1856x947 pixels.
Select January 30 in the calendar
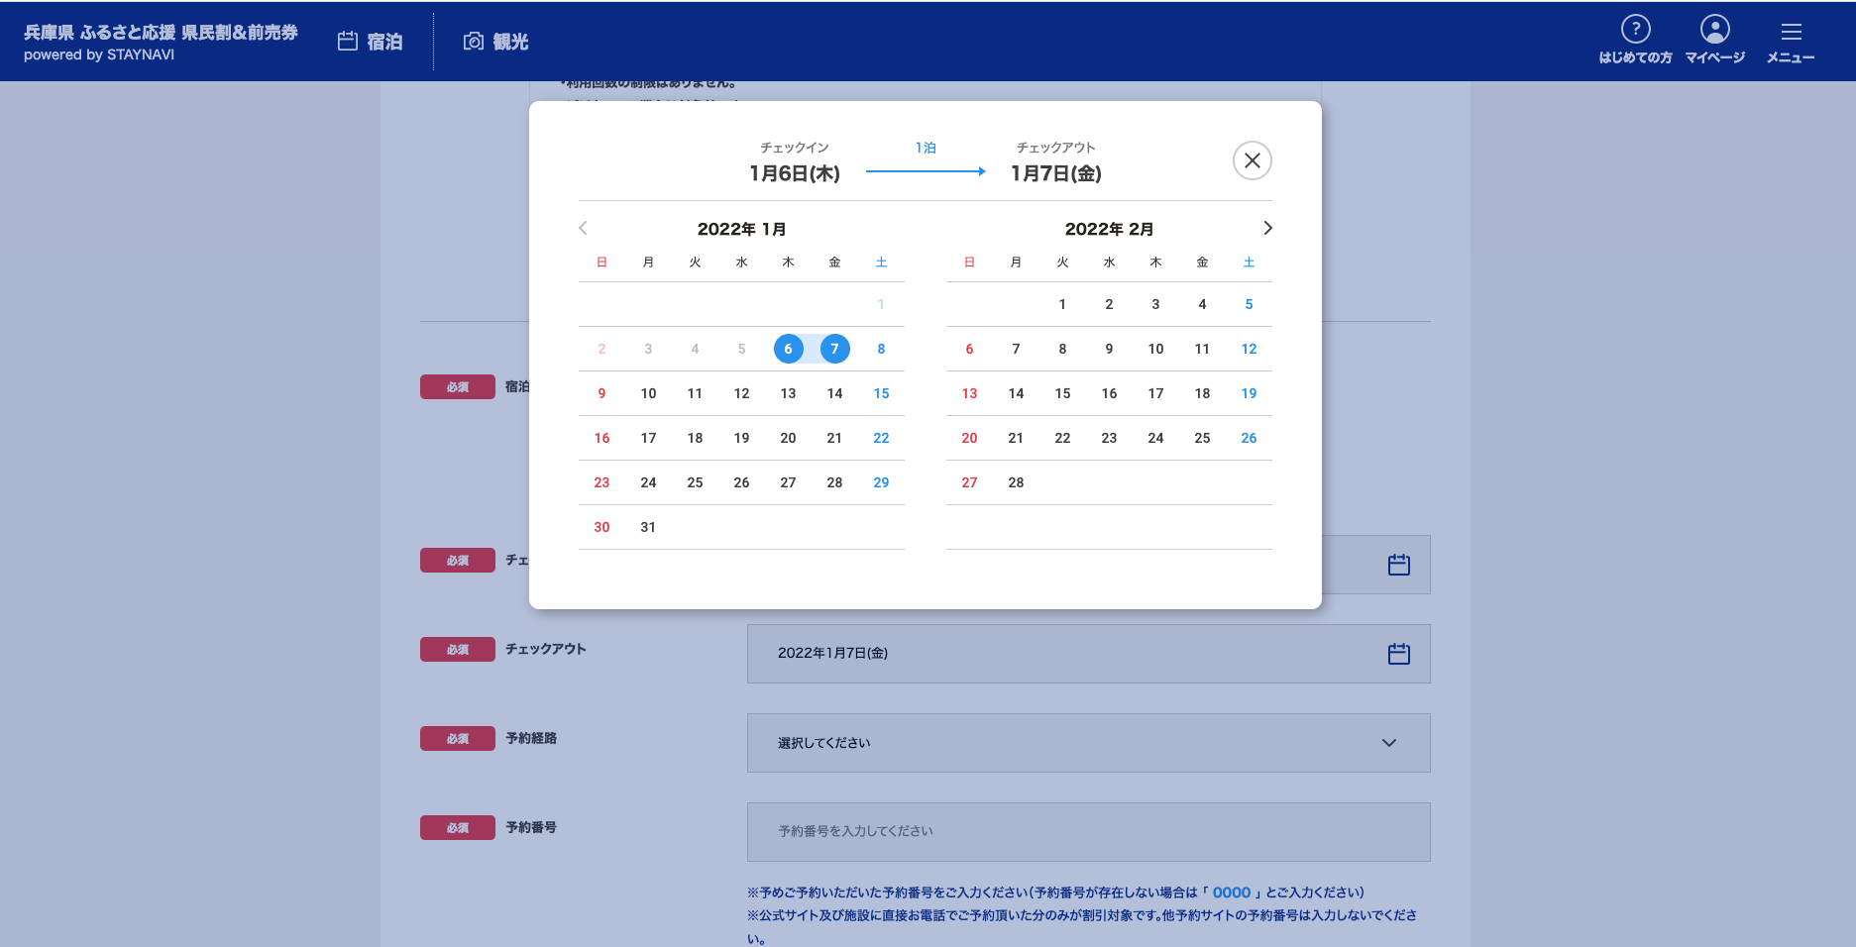click(601, 527)
